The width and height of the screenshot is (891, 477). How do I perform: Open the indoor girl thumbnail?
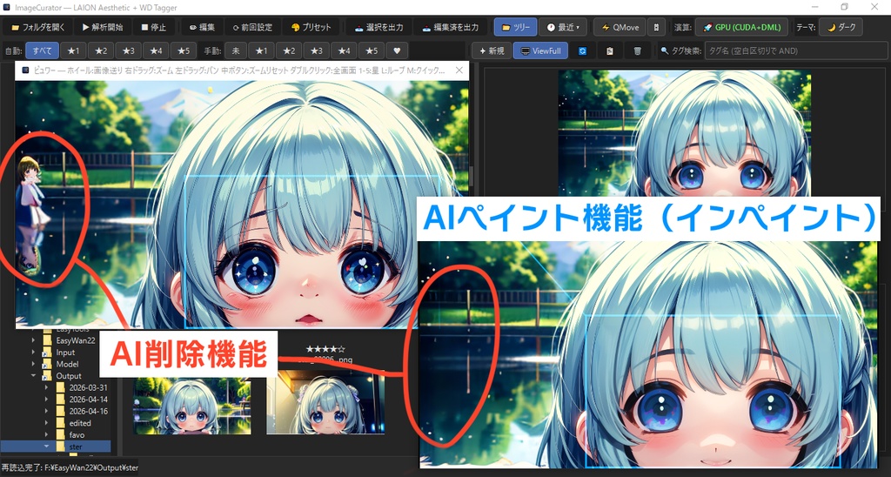click(325, 403)
